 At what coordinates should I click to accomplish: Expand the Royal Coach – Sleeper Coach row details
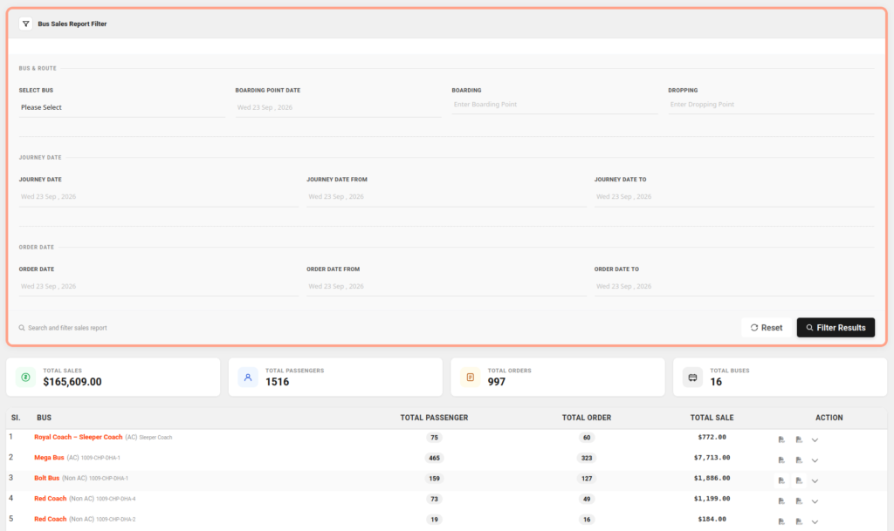point(815,440)
